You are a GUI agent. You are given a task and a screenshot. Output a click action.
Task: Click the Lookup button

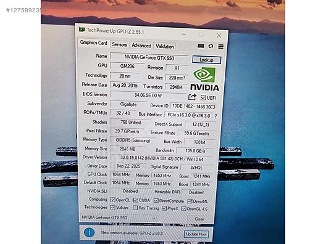click(206, 60)
